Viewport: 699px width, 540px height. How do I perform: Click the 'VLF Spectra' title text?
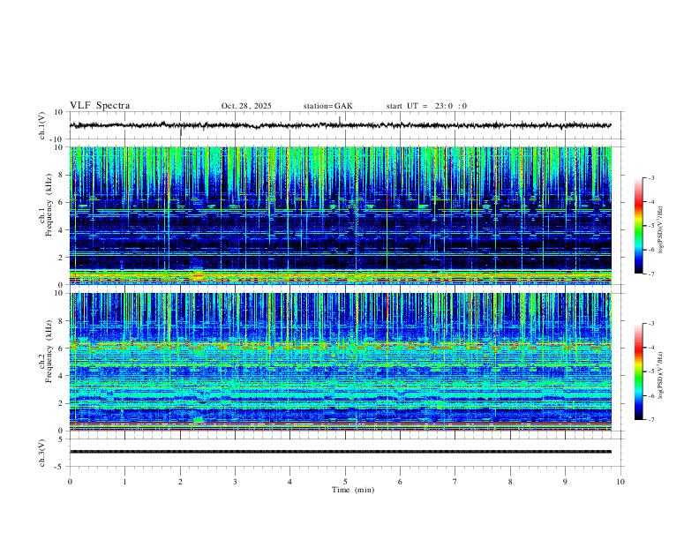tap(100, 106)
